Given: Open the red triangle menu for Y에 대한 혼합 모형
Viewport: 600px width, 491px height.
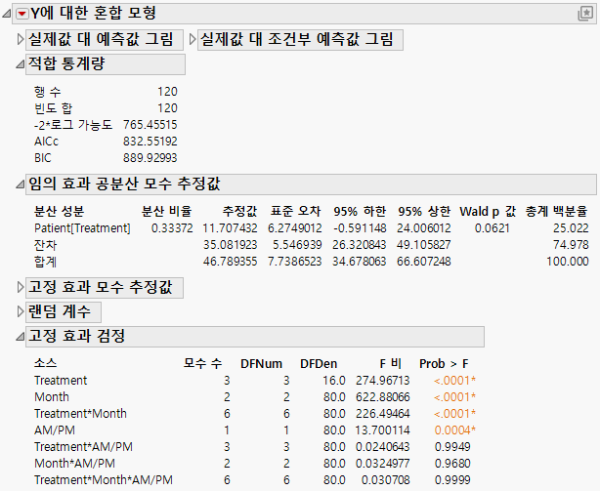Looking at the screenshot, I should click(x=22, y=14).
